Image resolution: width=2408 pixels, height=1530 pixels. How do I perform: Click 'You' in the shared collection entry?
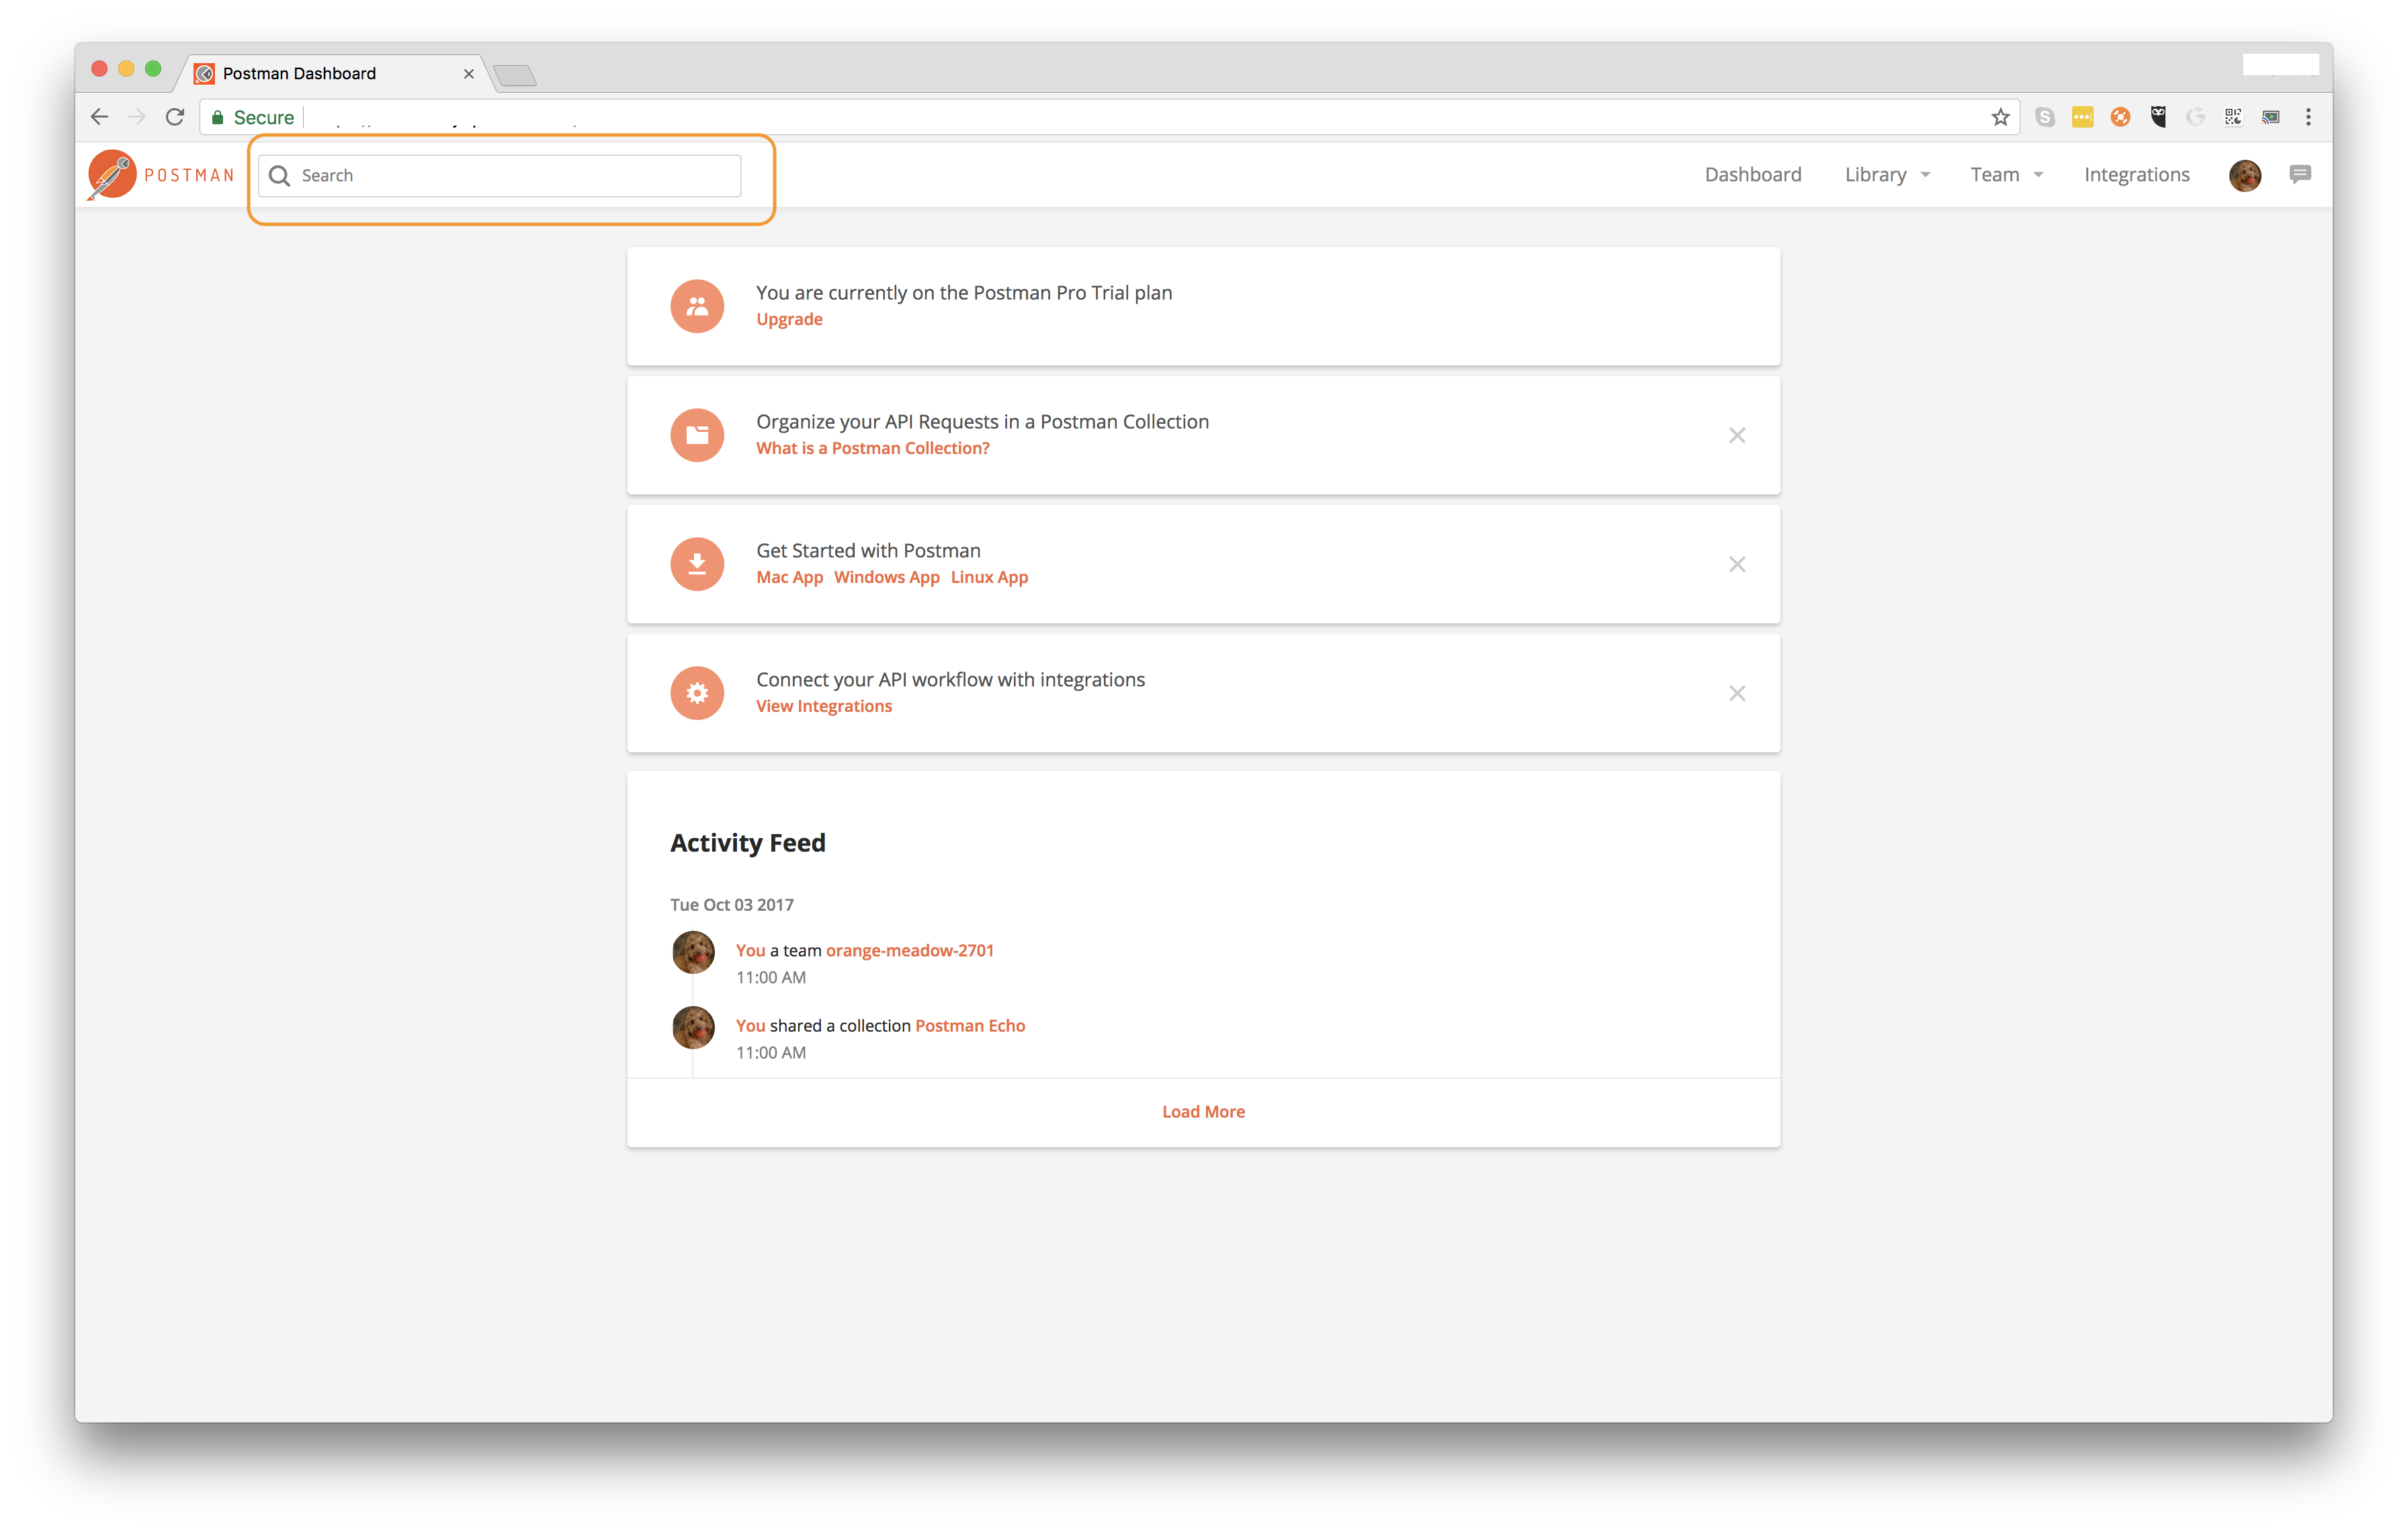click(750, 1026)
